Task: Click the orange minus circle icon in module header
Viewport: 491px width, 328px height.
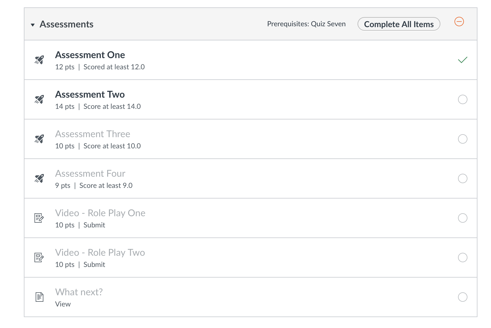Action: (459, 22)
